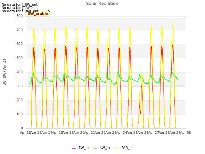Screen dimensions: 205x154
Task: Click the Apr 26 x-axis tick label
Action: pyautogui.click(x=143, y=133)
